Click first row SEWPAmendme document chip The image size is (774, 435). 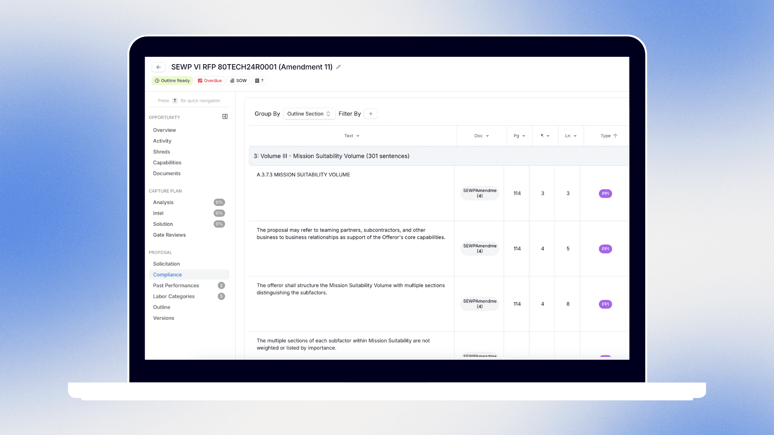pos(480,193)
